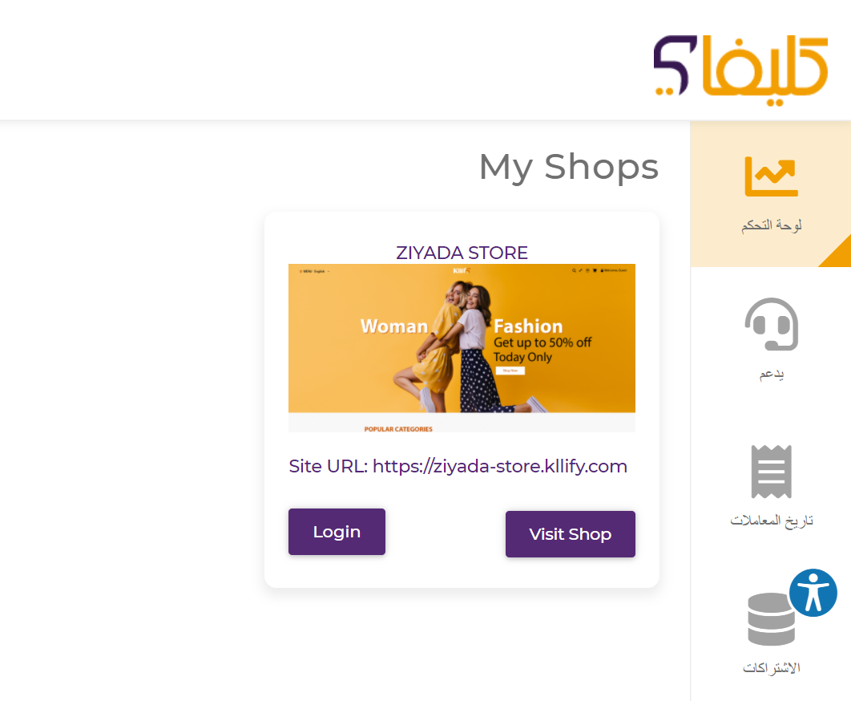Image resolution: width=851 pixels, height=701 pixels.
Task: Click the search magnifier in shop preview
Action: click(574, 270)
